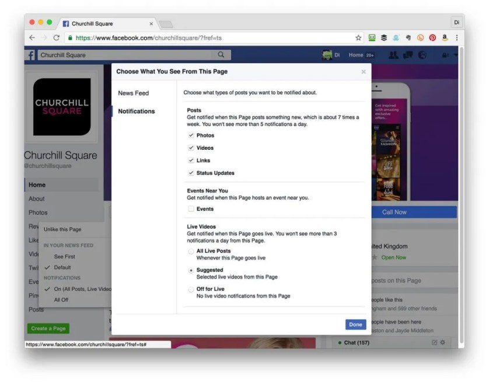This screenshot has height=383, width=489.
Task: Choose On (All Posts, Live Video) option
Action: [x=83, y=289]
